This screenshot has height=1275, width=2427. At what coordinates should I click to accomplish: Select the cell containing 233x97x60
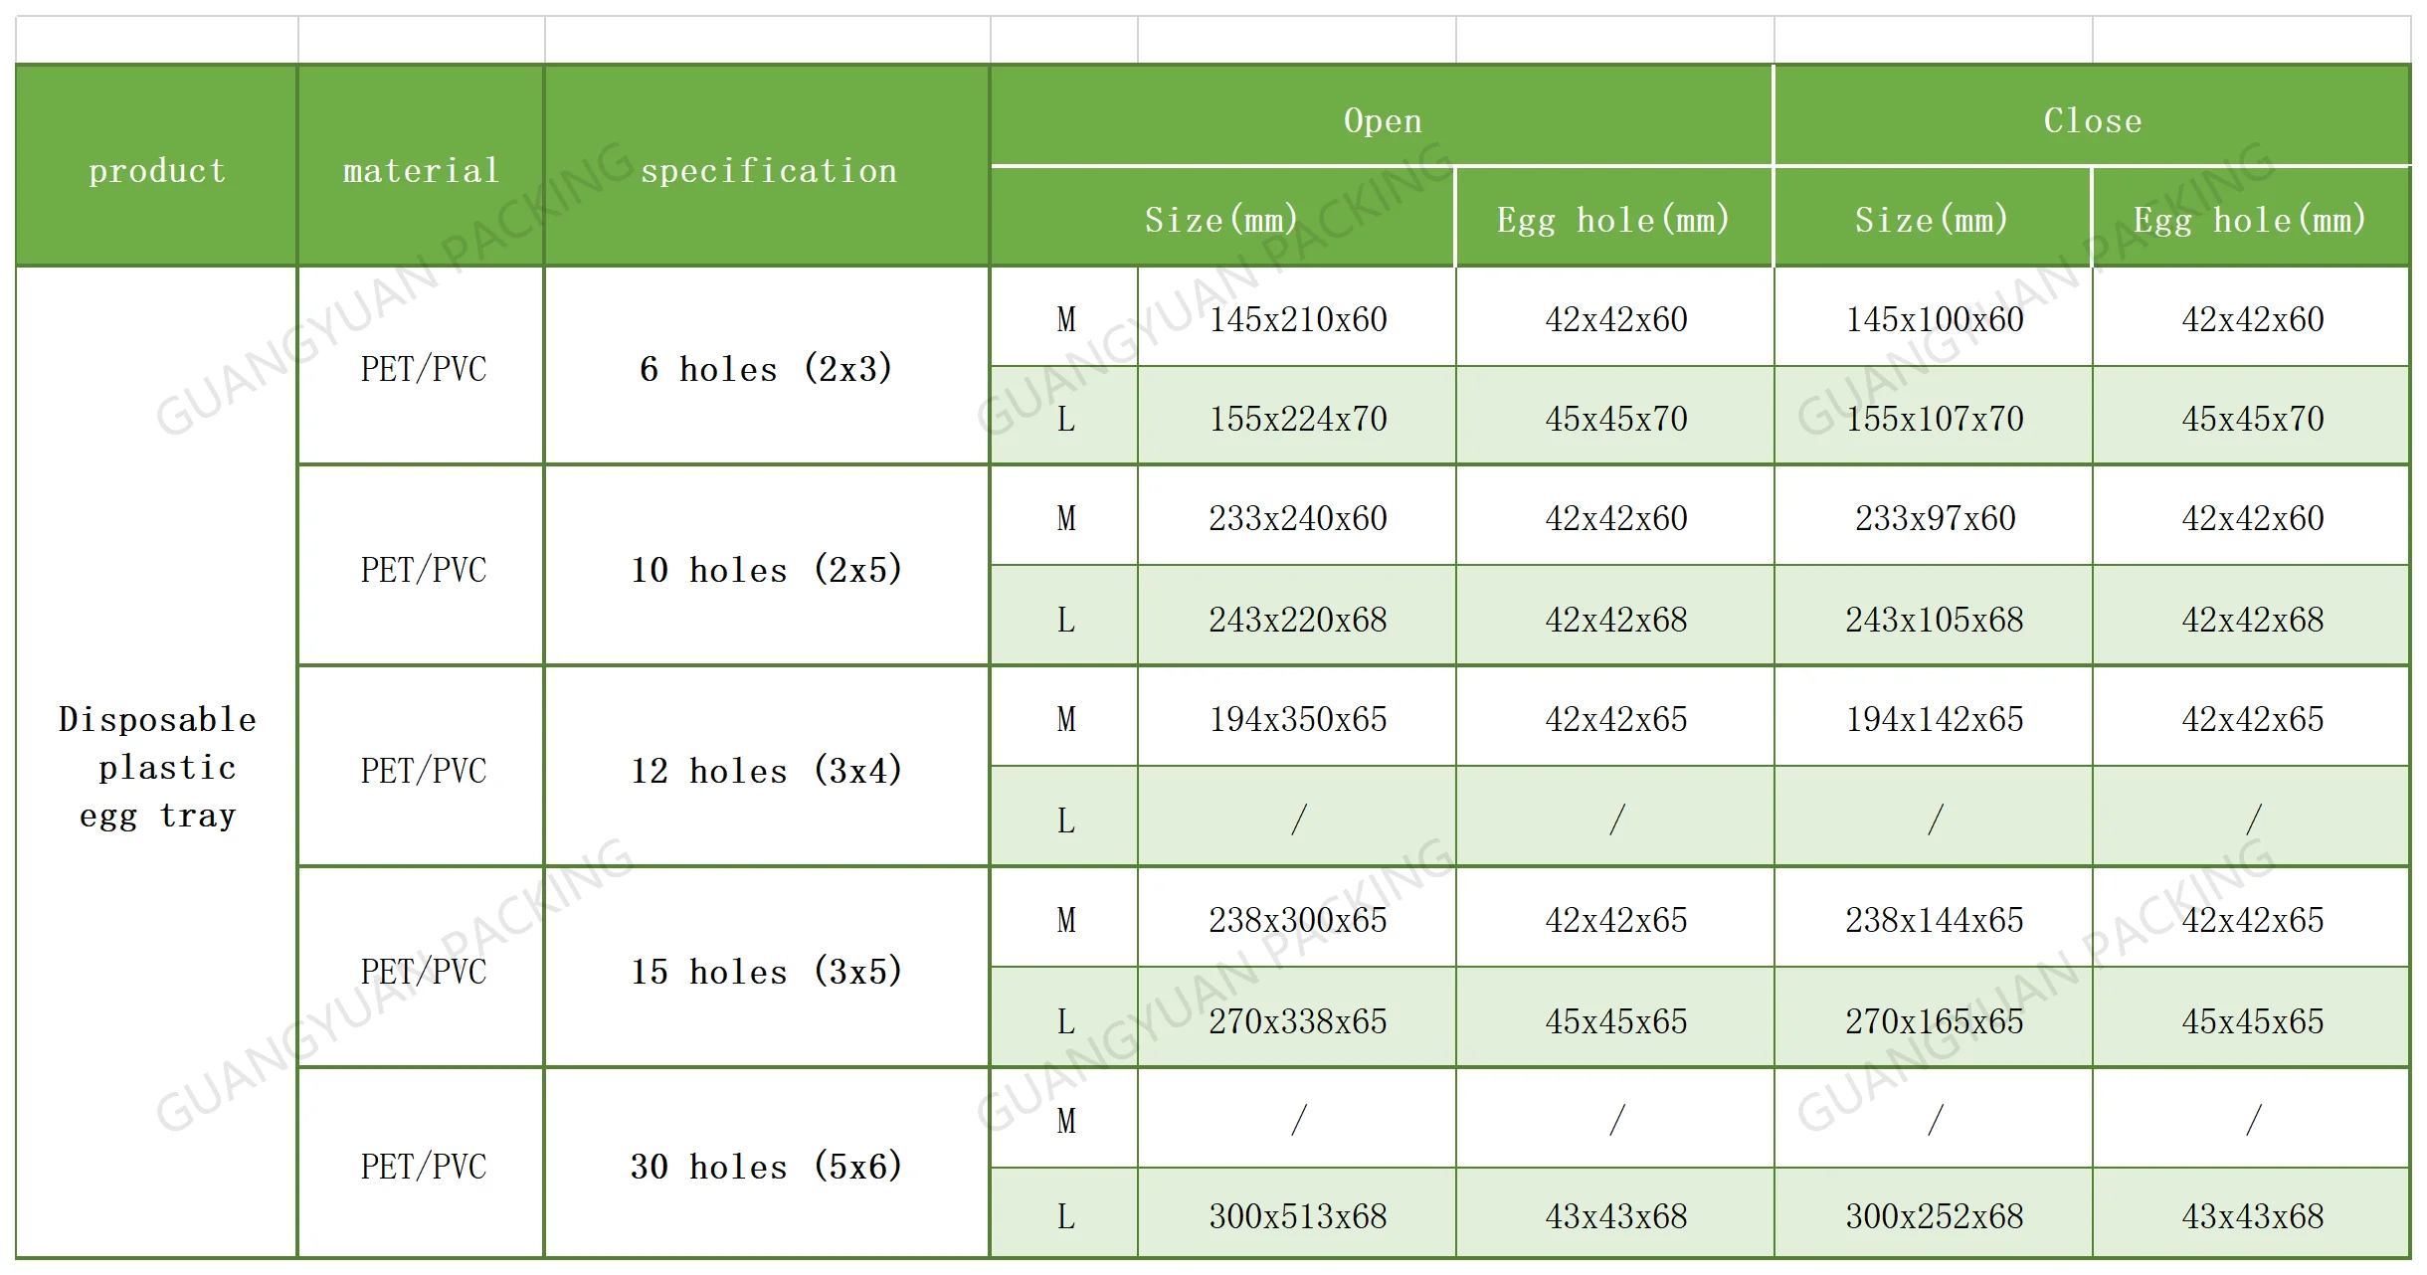[x=1934, y=518]
